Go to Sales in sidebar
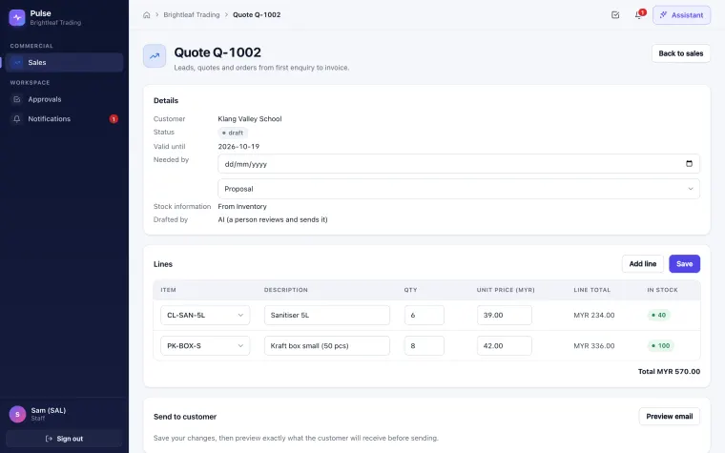 point(64,62)
